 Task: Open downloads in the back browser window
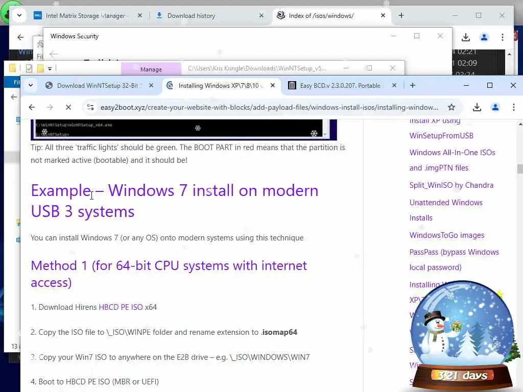[x=466, y=37]
